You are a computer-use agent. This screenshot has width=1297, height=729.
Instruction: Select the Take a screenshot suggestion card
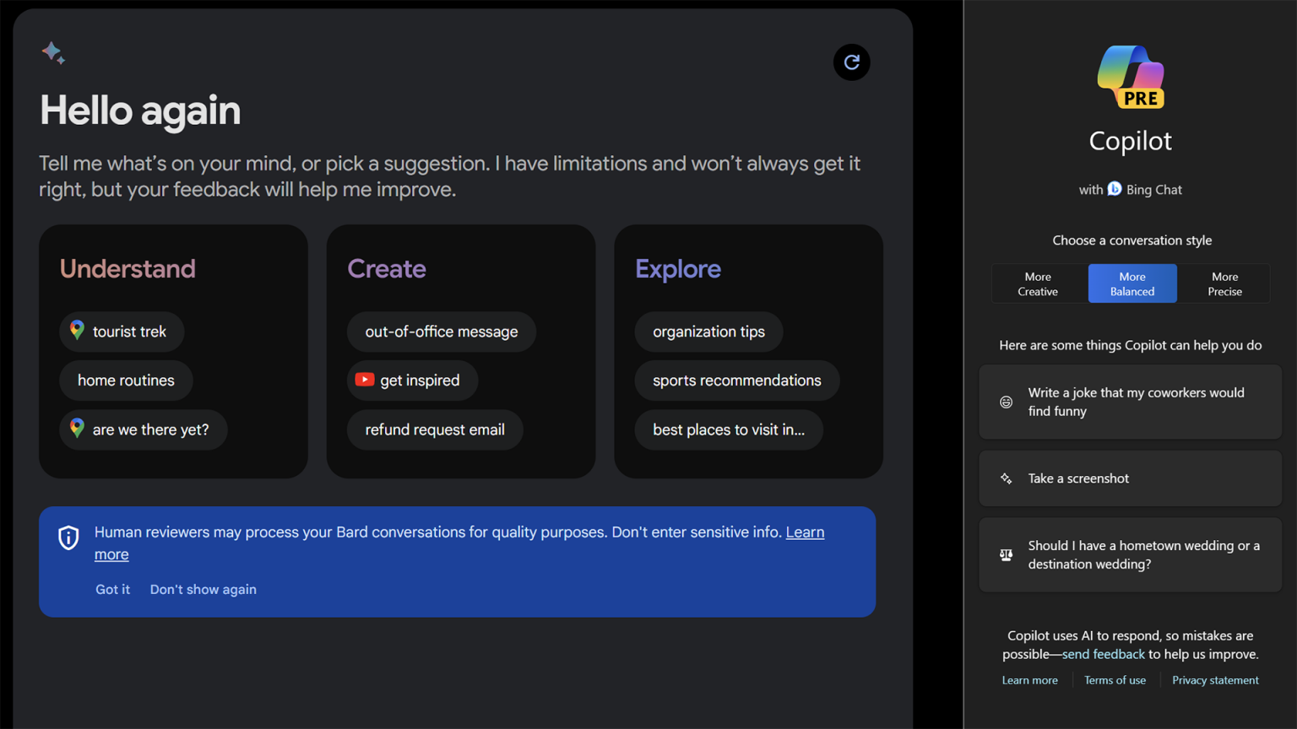(1130, 478)
